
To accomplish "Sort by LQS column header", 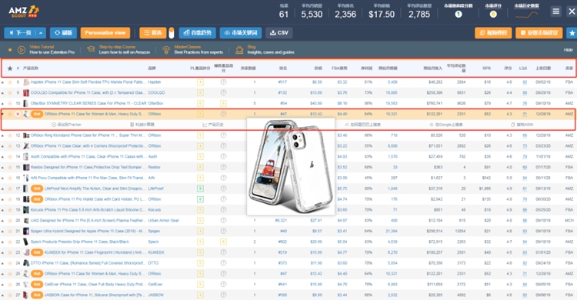I will [523, 68].
